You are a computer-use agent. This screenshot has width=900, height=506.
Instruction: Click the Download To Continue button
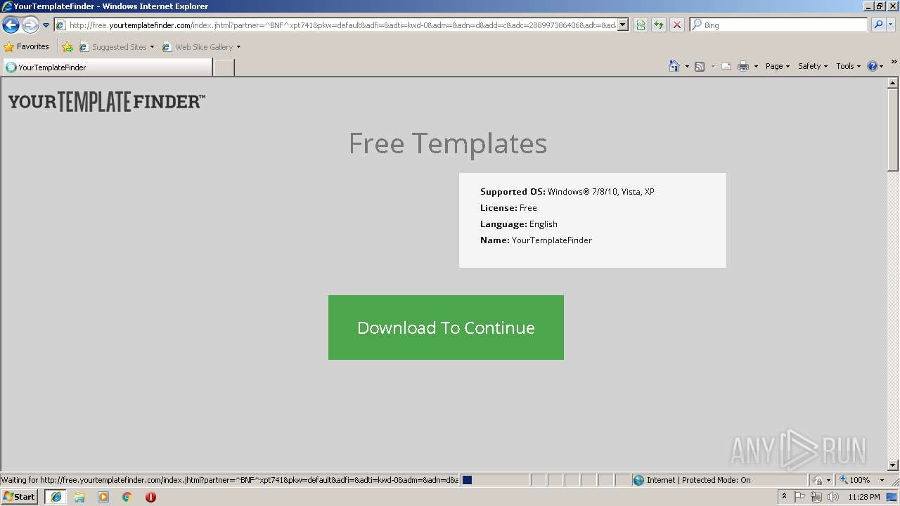[446, 327]
